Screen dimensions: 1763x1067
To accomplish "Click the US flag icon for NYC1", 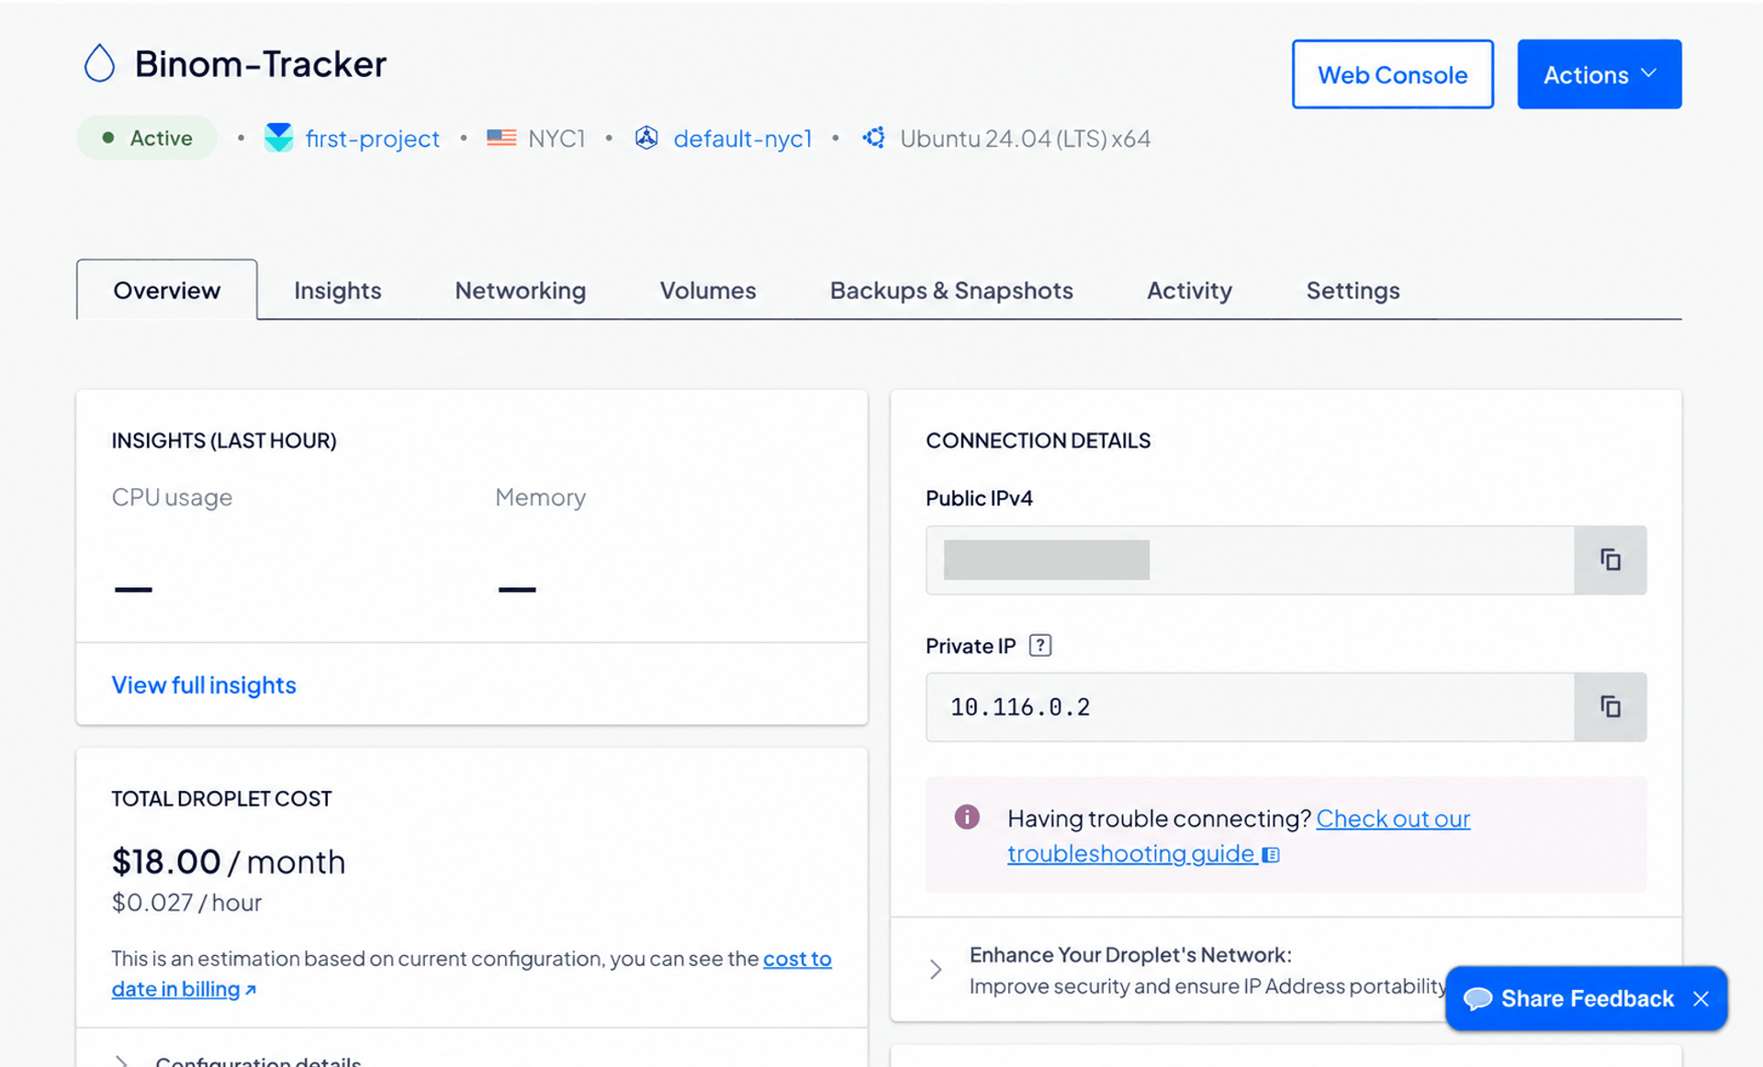I will pos(501,138).
